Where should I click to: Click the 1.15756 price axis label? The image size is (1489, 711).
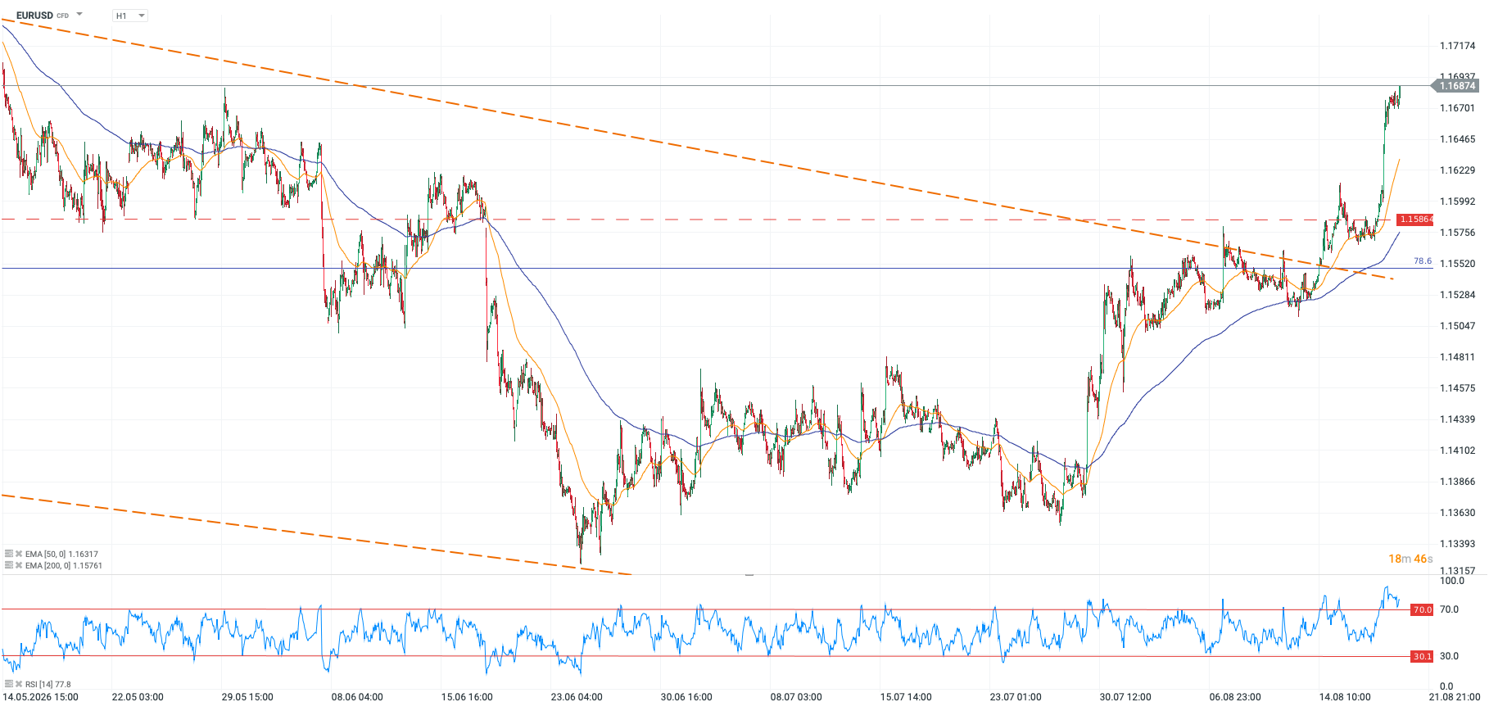point(1458,233)
